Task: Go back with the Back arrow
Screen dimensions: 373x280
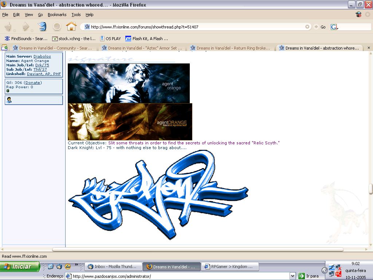Action: [8, 27]
